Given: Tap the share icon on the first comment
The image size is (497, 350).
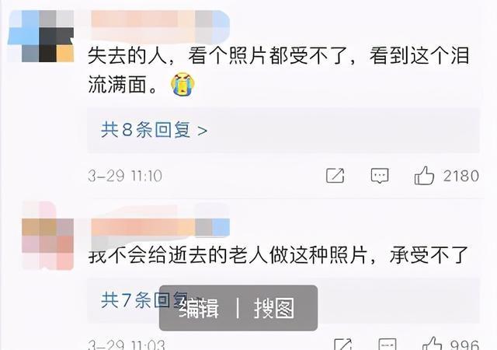Looking at the screenshot, I should pyautogui.click(x=335, y=175).
